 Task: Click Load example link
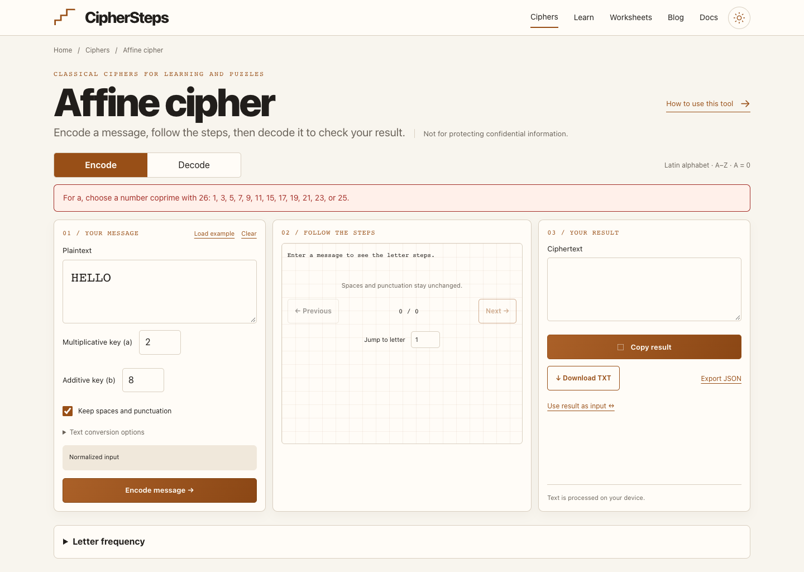(x=214, y=234)
